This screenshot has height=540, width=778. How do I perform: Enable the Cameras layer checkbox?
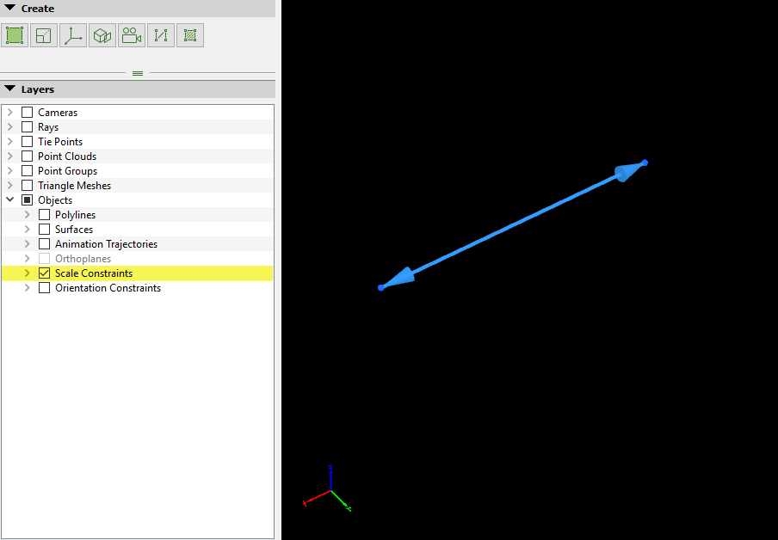[x=28, y=113]
